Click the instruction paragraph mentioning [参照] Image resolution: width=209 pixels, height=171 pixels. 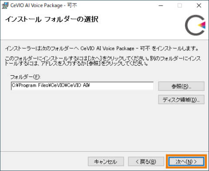tap(103, 61)
